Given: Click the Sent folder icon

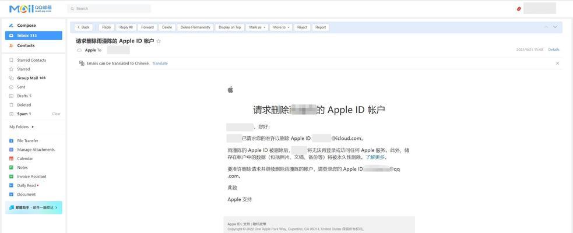Looking at the screenshot, I should (x=11, y=87).
